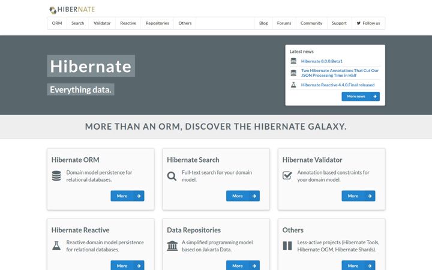
Task: Click the Others card title
Action: coord(293,230)
